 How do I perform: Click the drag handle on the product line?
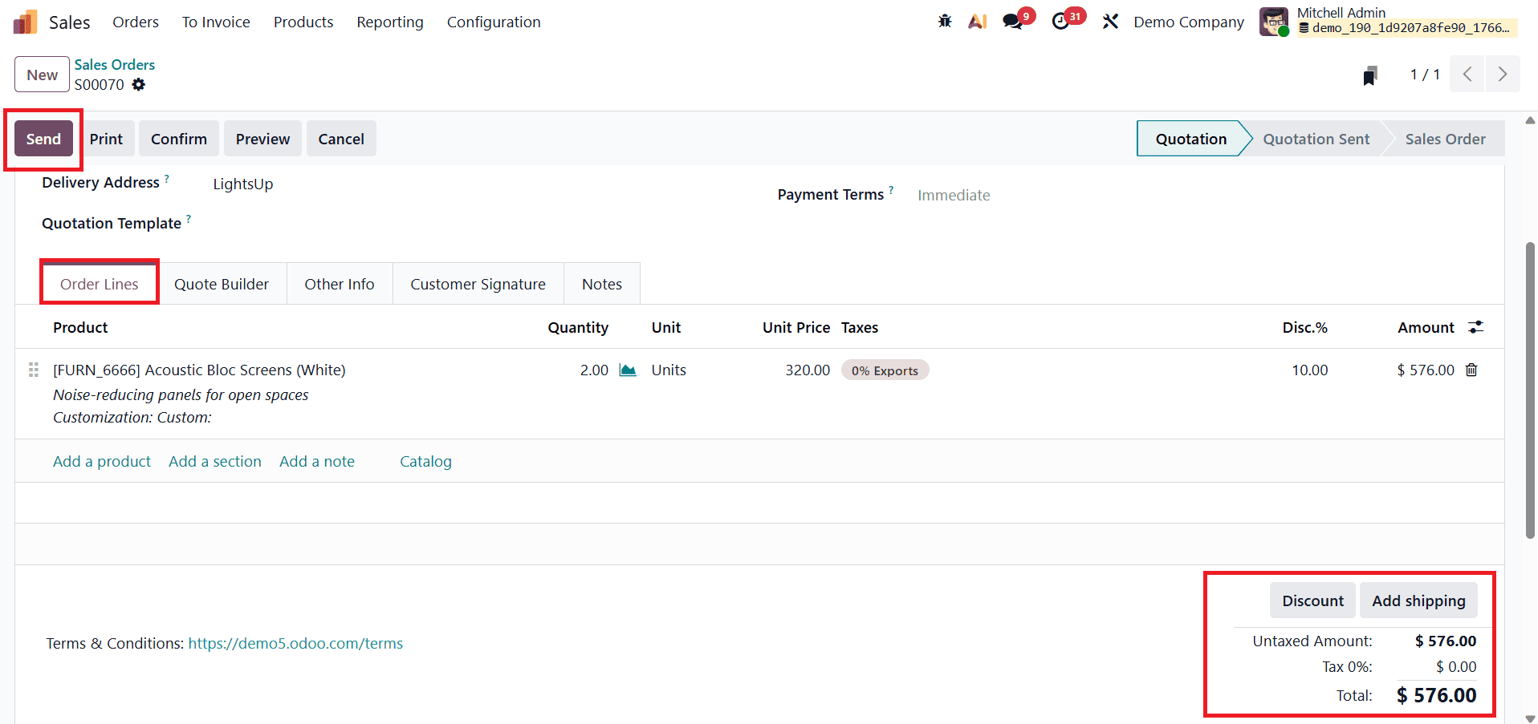(x=33, y=370)
